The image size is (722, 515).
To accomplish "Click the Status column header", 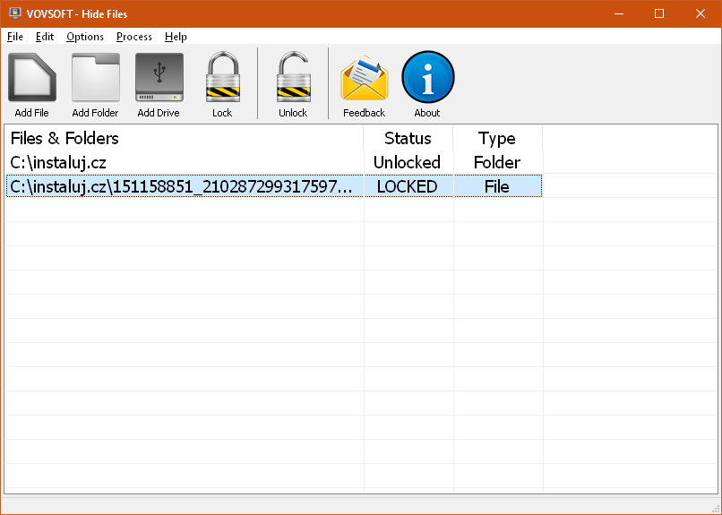I will 408,138.
